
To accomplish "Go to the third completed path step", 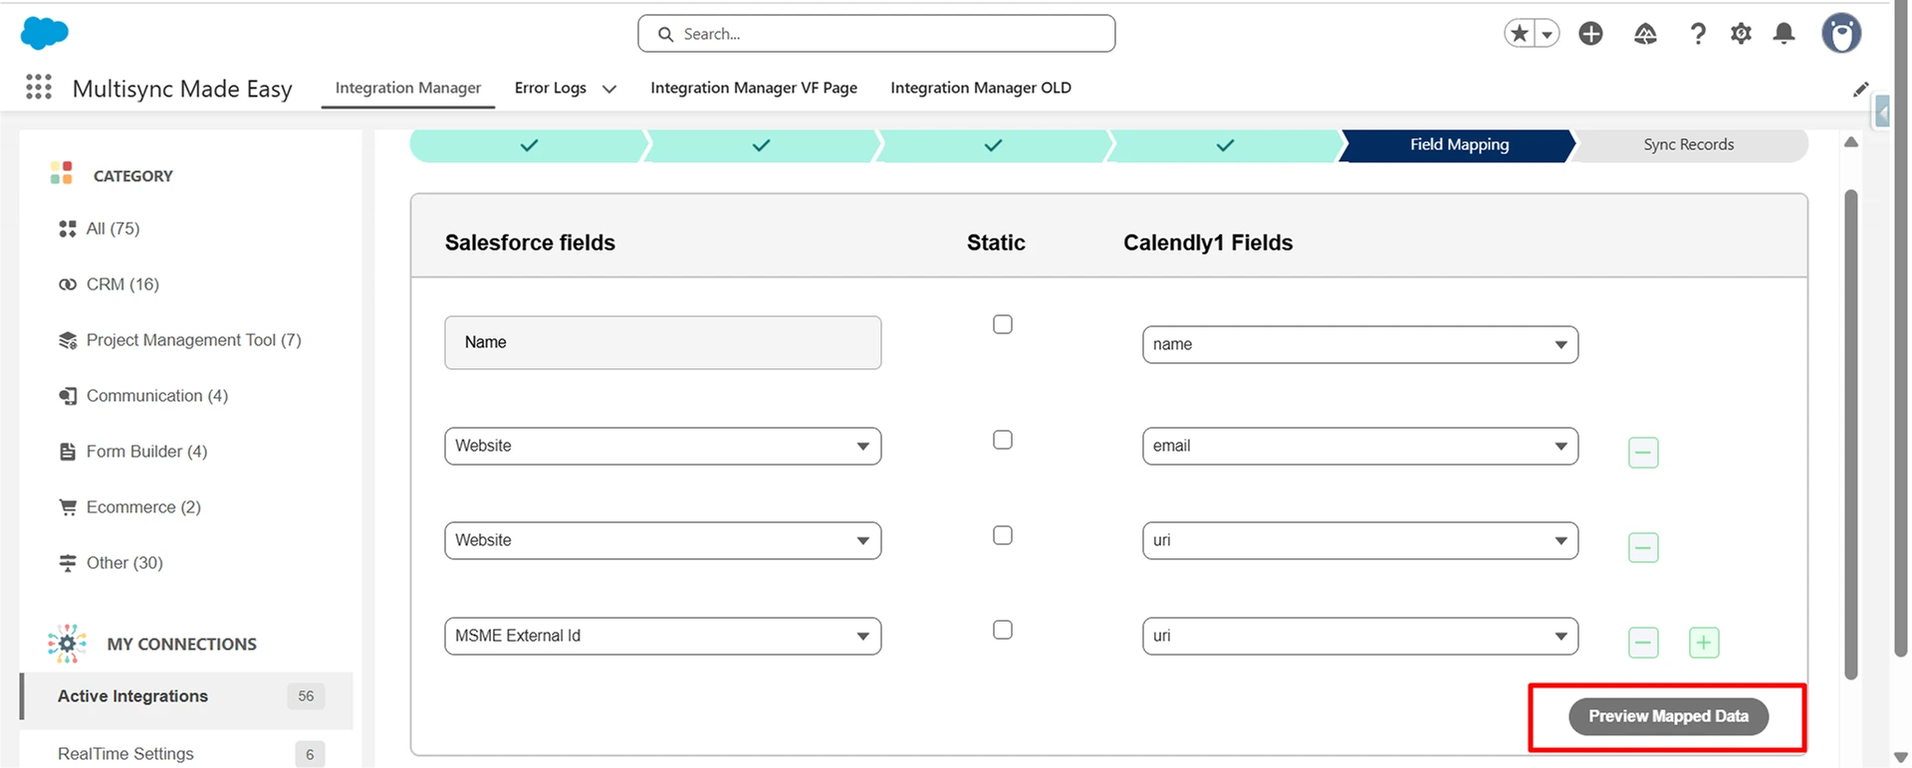I will (994, 145).
